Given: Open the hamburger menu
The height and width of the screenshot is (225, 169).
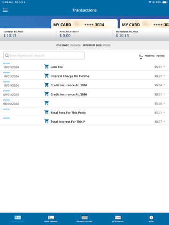Looking at the screenshot, I should click(5, 10).
